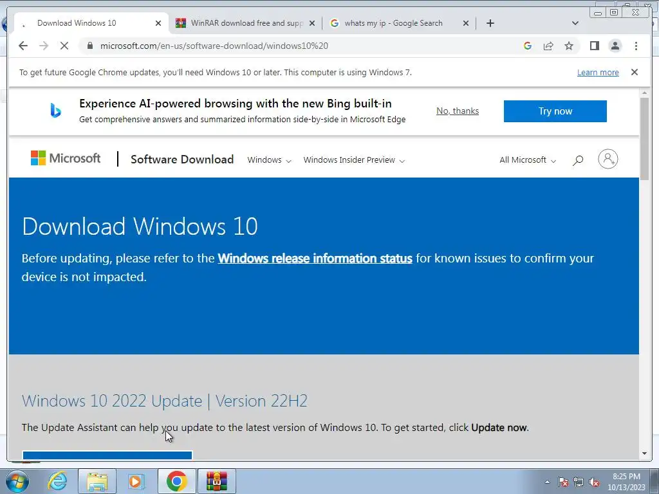
Task: Launch Internet Explorer from taskbar
Action: tap(57, 481)
